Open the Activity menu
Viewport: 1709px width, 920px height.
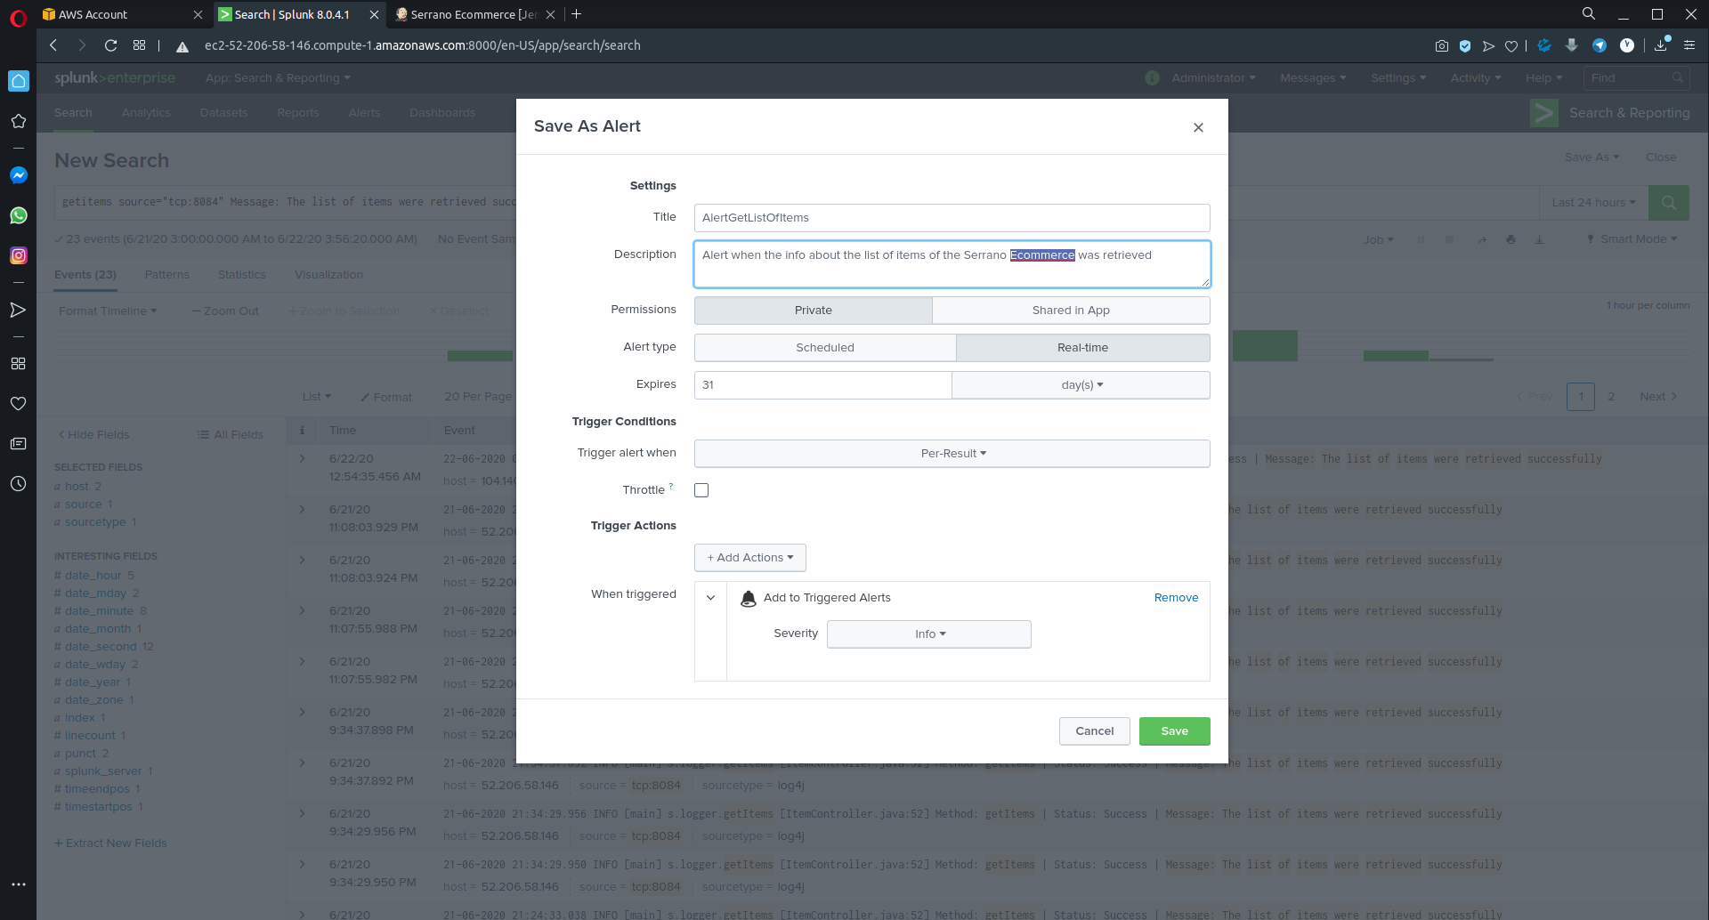pos(1476,78)
